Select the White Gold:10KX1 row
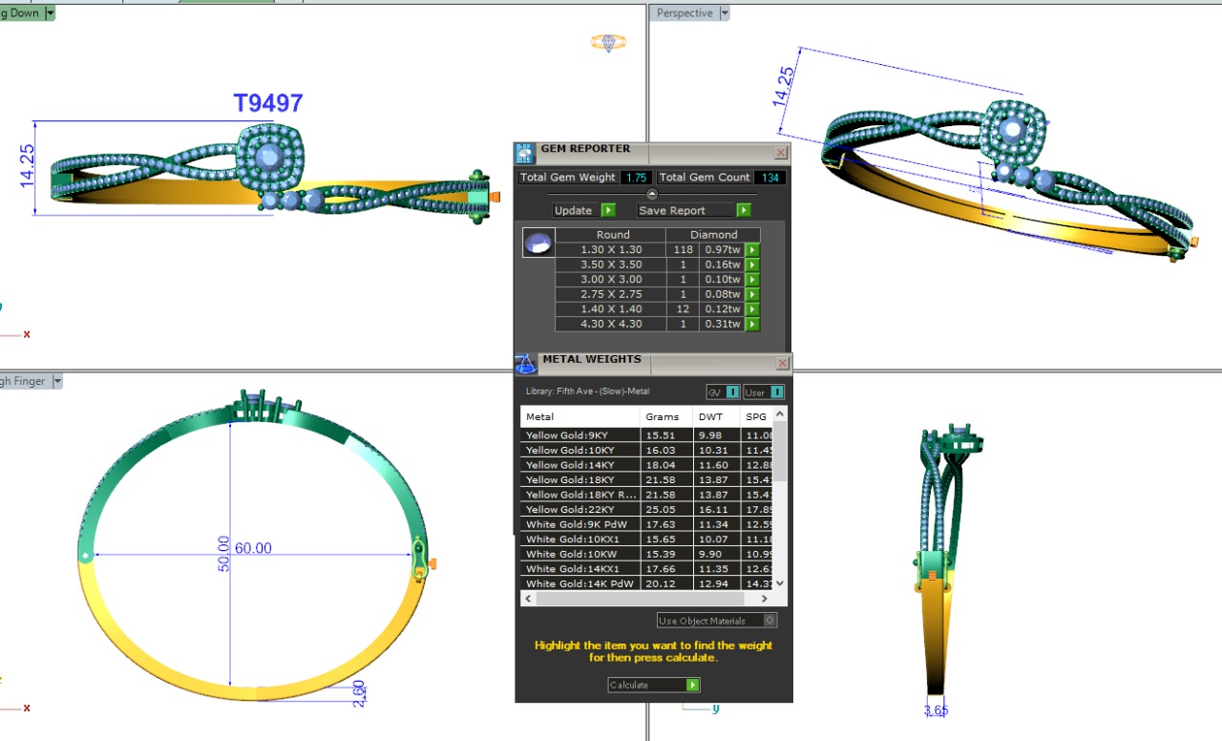The width and height of the screenshot is (1222, 741). point(646,539)
